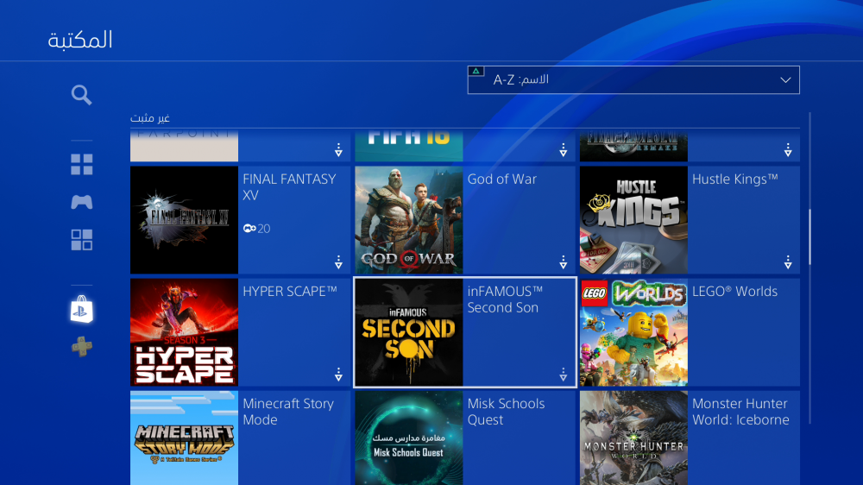Select HYPER SCAPE cover art
The height and width of the screenshot is (485, 863).
tap(185, 332)
